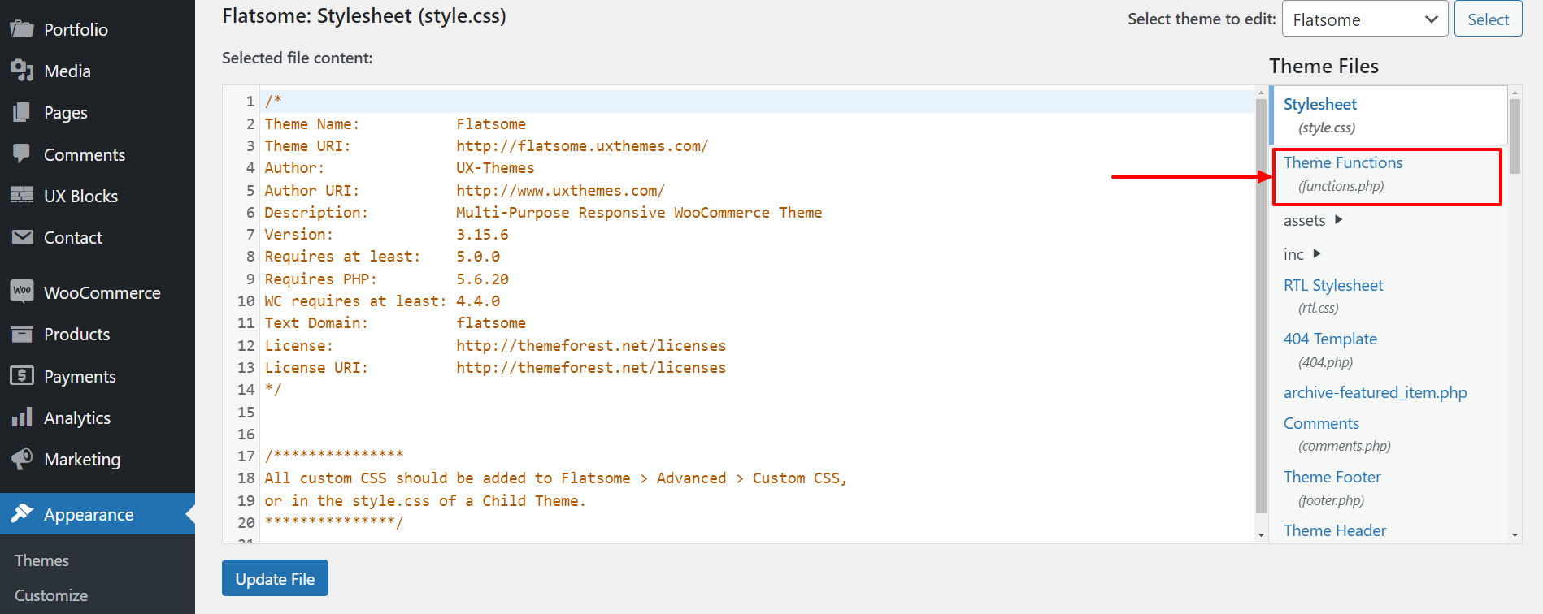Click the Theme Files list scrollbar thumb
Viewport: 1543px width, 614px height.
(1515, 136)
